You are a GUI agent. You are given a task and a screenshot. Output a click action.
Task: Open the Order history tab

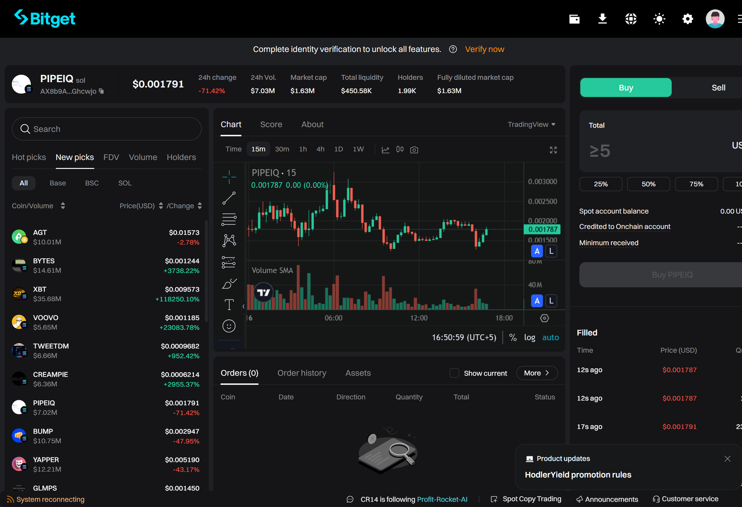coord(301,373)
